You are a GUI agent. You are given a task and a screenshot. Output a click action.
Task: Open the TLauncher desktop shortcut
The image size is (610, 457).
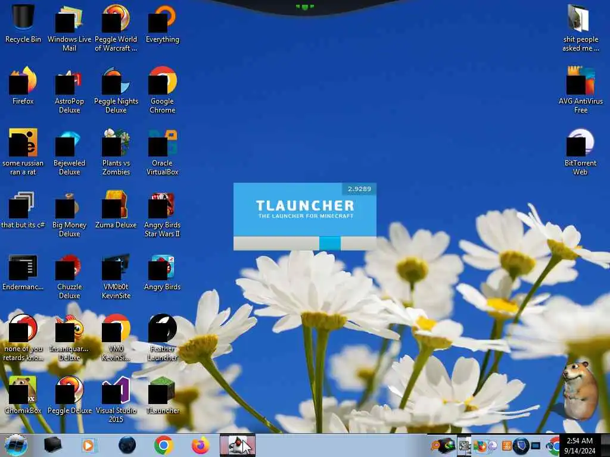pos(162,395)
